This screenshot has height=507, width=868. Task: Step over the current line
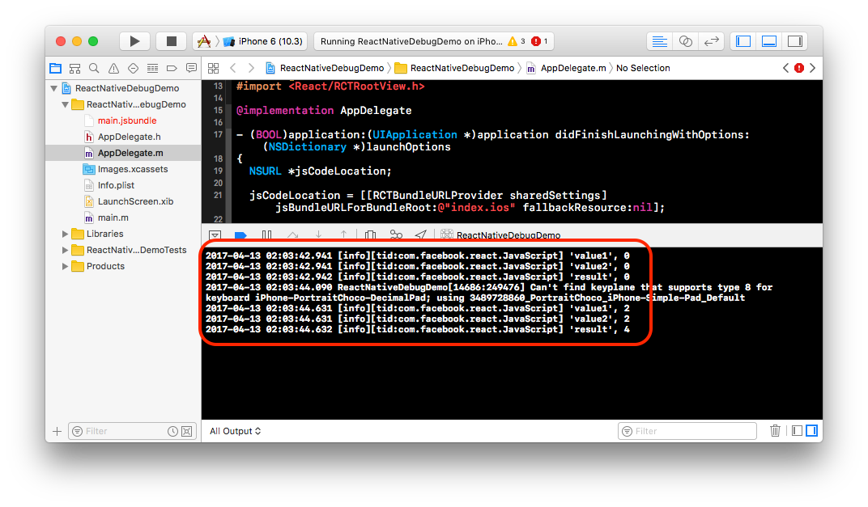(293, 235)
